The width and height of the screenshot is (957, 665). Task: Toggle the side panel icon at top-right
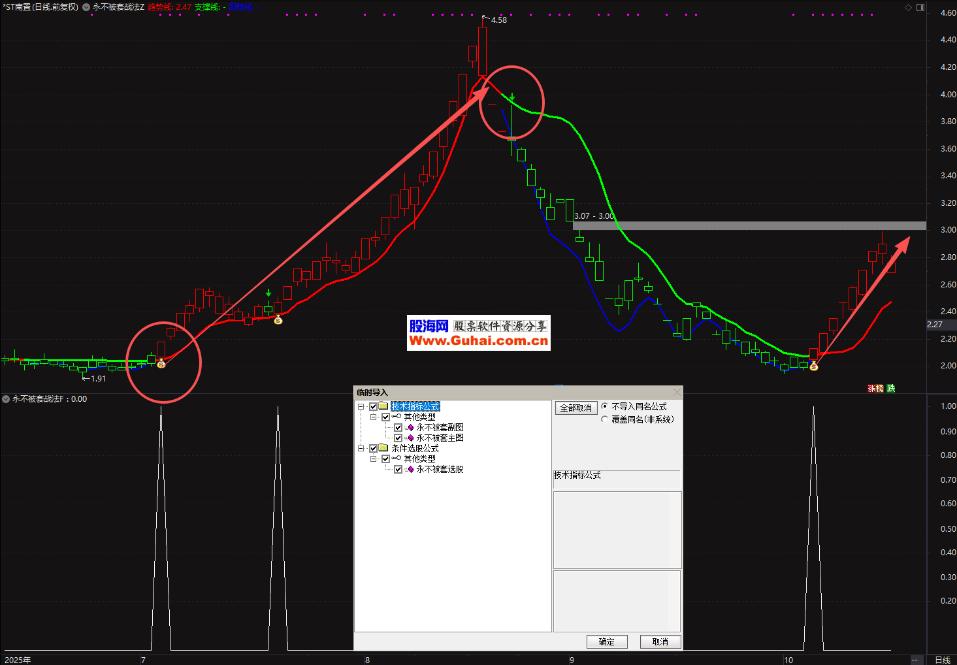920,7
